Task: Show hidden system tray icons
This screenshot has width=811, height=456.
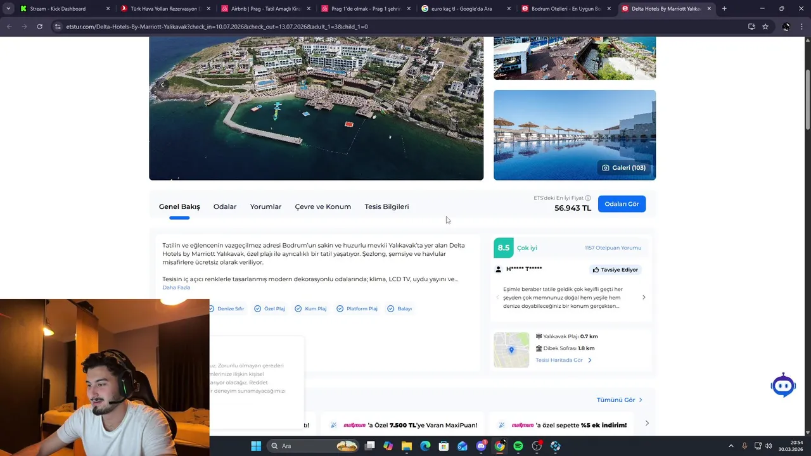Action: (731, 446)
